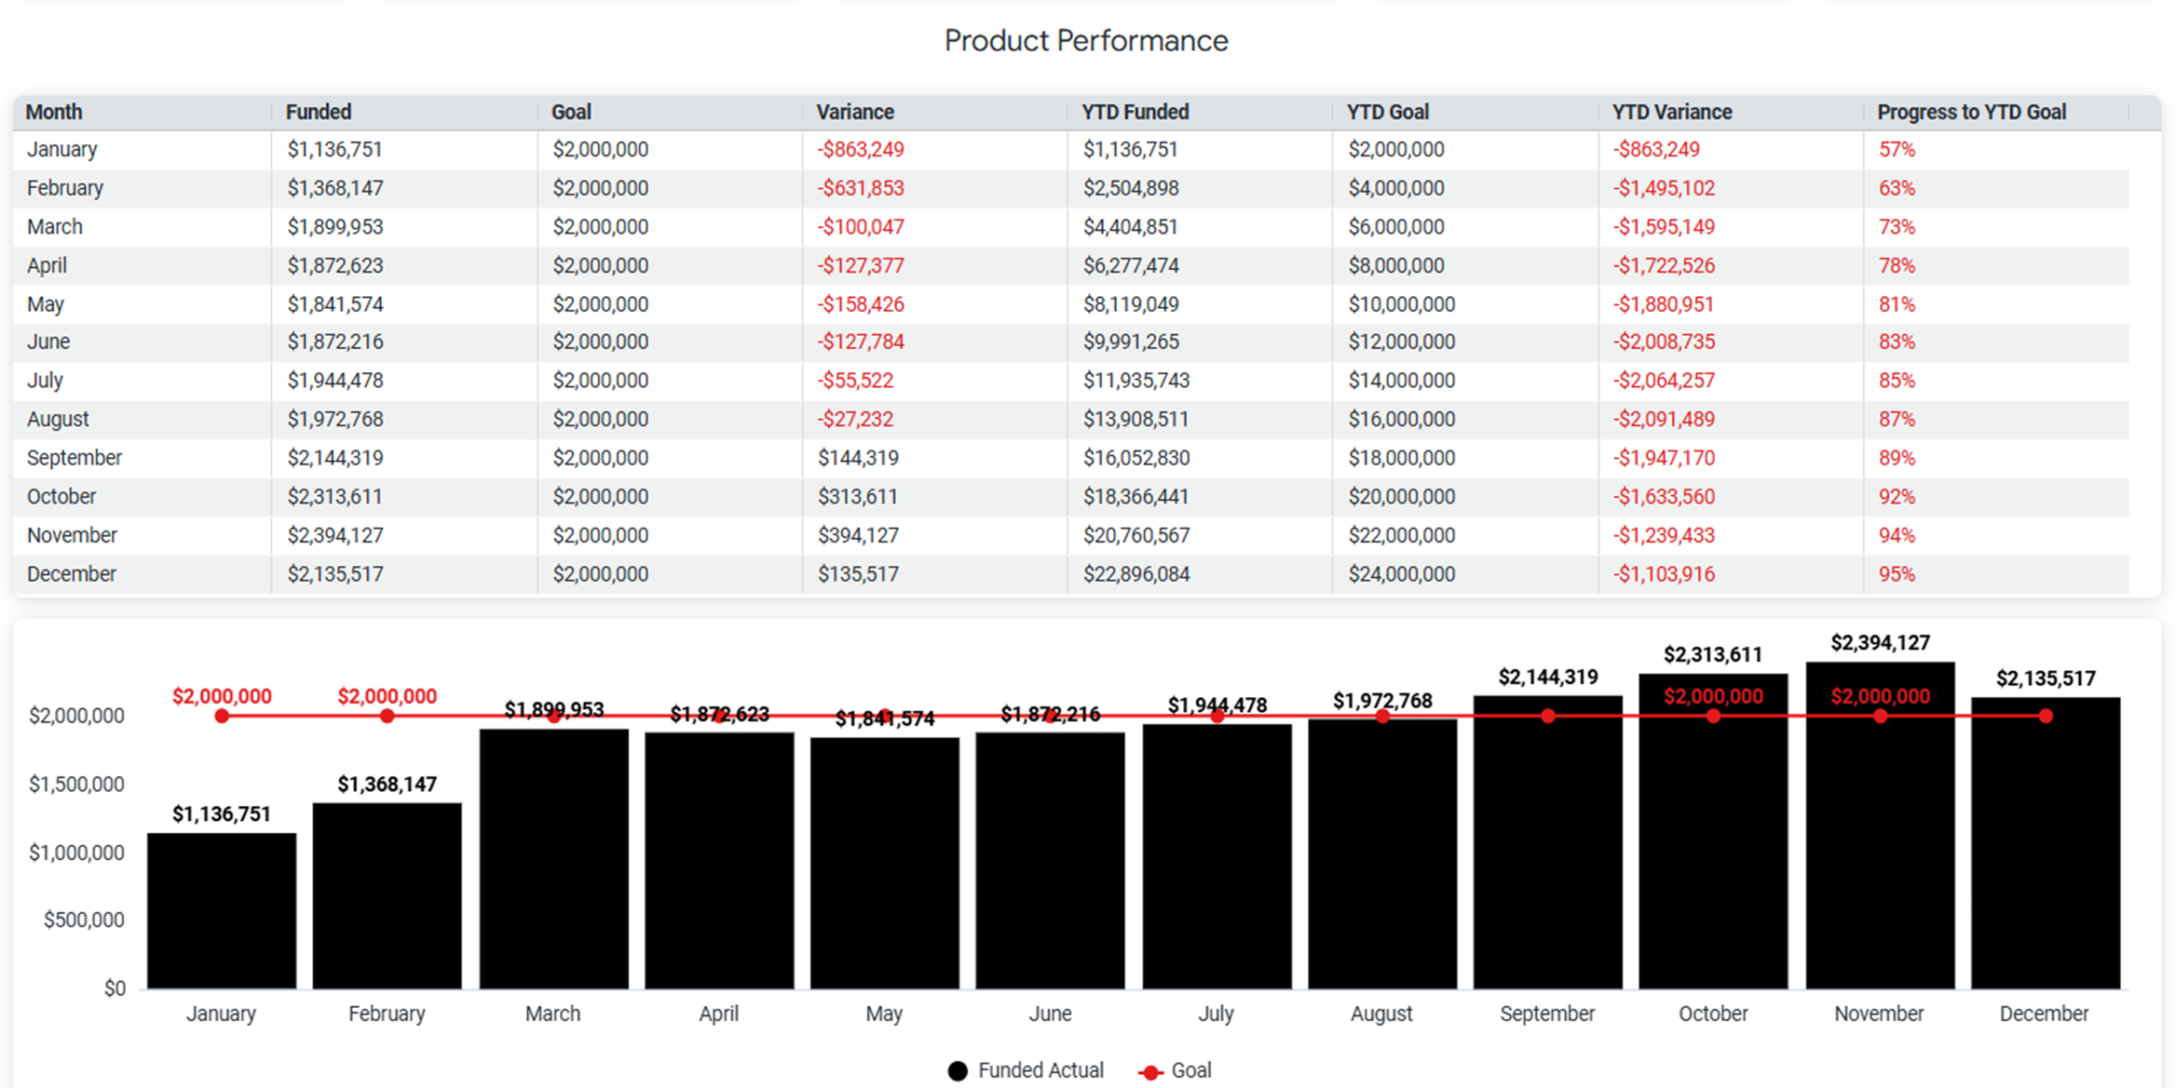Viewport: 2176px width, 1088px height.
Task: Click the December goal line point
Action: point(2046,716)
